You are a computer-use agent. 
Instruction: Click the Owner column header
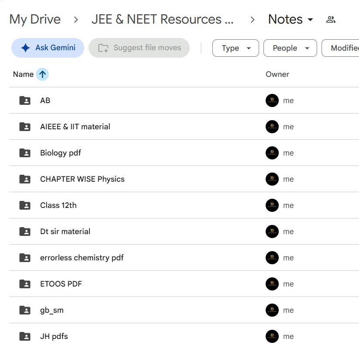[277, 74]
